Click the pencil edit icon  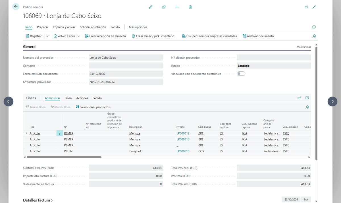coord(151,7)
